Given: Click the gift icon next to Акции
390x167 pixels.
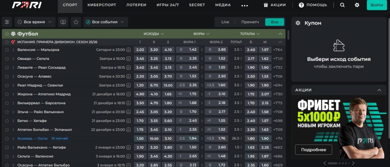Looking at the screenshot, I should coord(266,5).
